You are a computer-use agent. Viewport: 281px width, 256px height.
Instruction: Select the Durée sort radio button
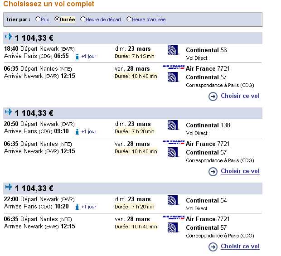[x=57, y=19]
